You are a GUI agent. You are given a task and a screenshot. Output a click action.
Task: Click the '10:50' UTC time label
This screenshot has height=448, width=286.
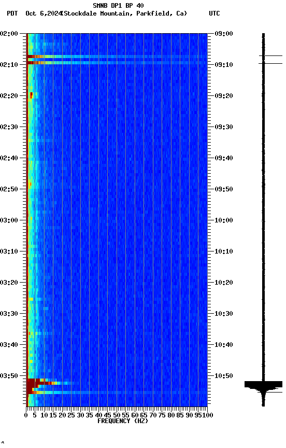tap(224, 376)
